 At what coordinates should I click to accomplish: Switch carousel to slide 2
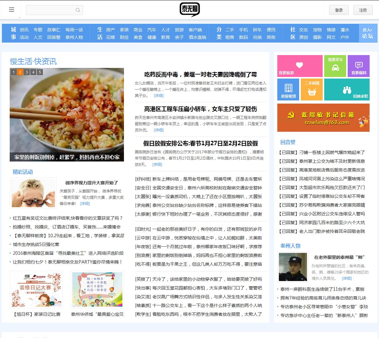coord(20,72)
